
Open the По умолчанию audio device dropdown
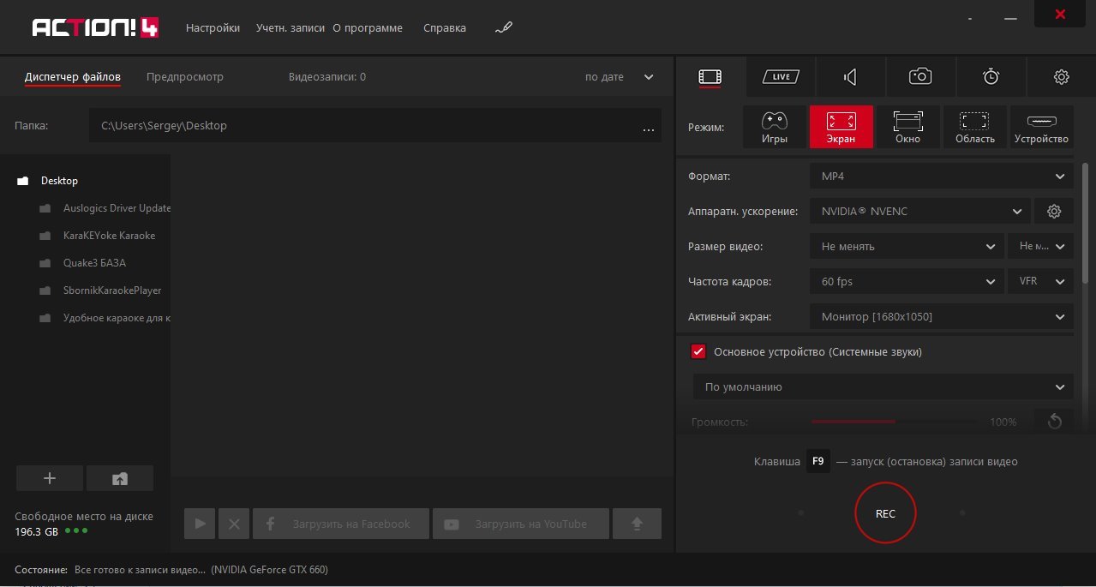pyautogui.click(x=883, y=386)
